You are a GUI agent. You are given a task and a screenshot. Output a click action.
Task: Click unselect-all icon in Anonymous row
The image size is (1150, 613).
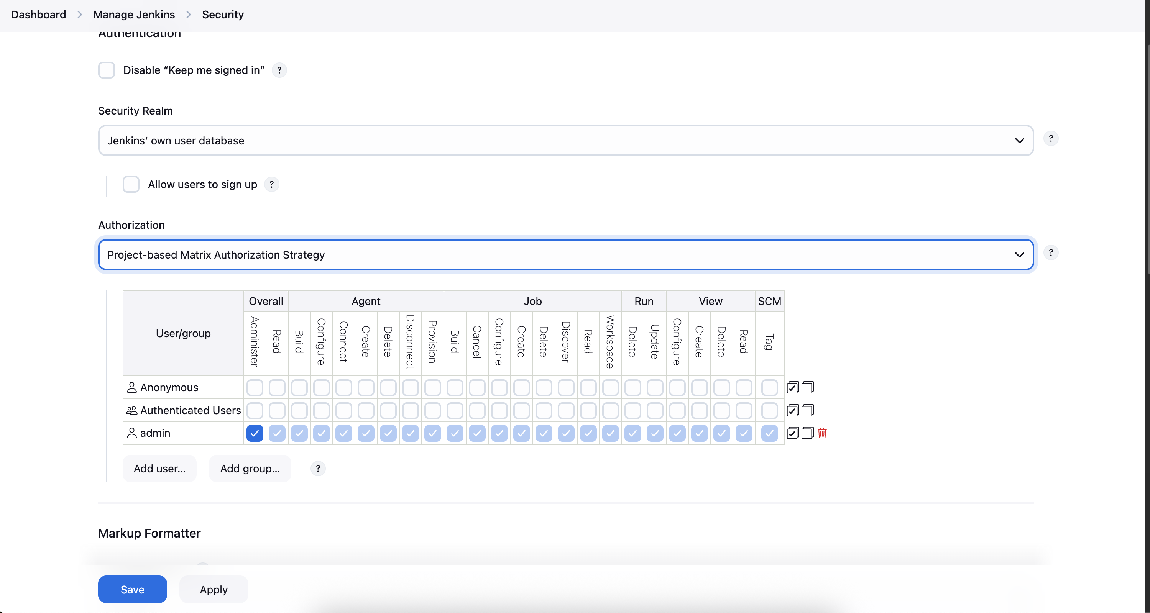(x=807, y=387)
